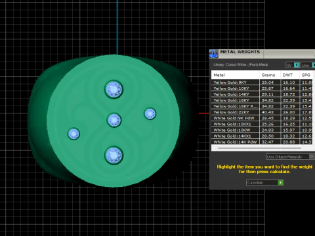Select the Yellow Gold:9KY row

coord(262,83)
